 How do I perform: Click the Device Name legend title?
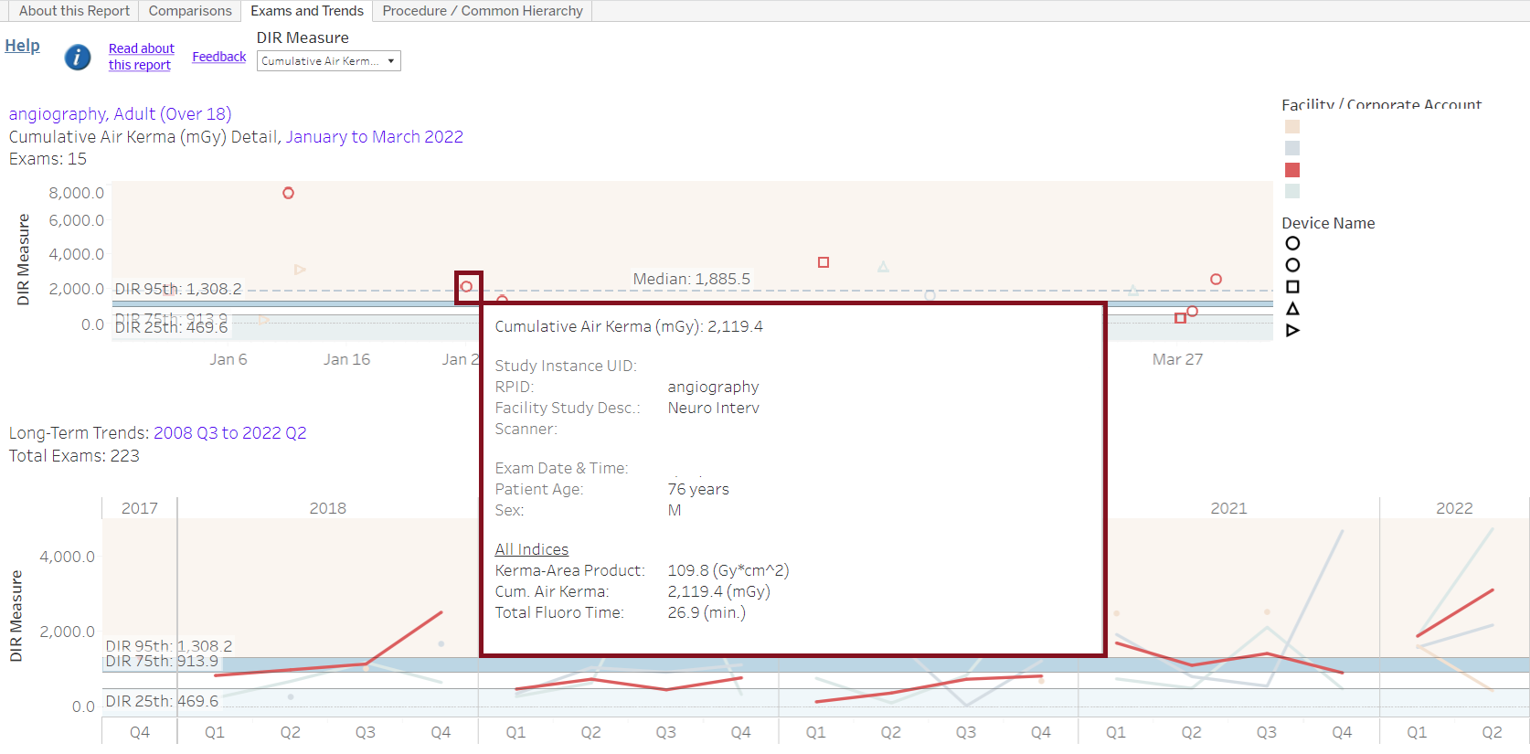pos(1328,223)
